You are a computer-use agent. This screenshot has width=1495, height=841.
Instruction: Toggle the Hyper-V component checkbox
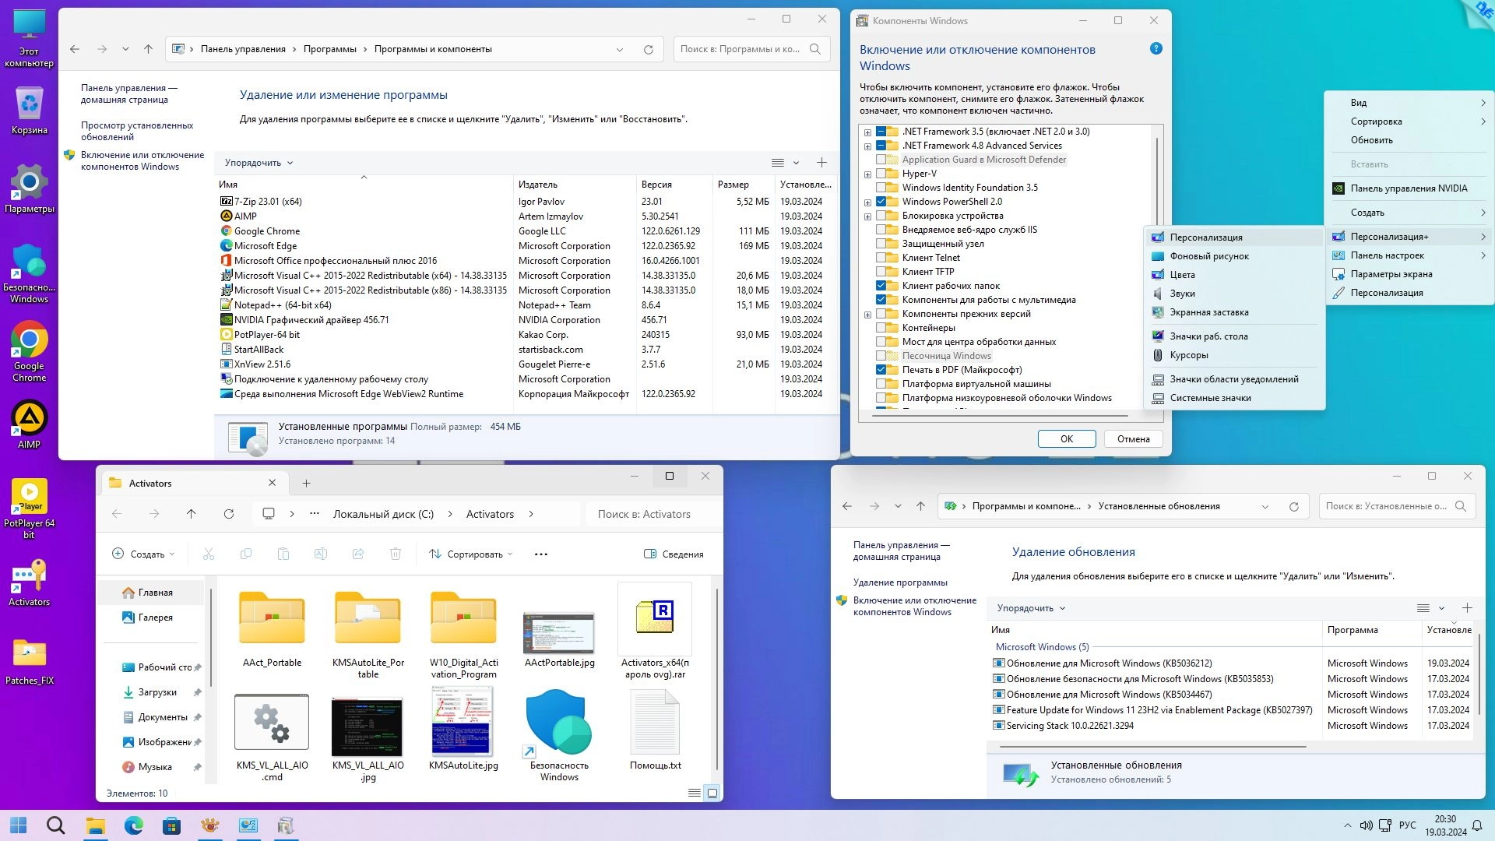pyautogui.click(x=881, y=174)
